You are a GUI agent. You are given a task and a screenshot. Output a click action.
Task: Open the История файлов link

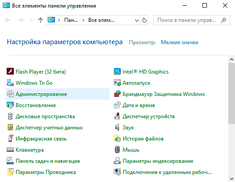pos(143,139)
